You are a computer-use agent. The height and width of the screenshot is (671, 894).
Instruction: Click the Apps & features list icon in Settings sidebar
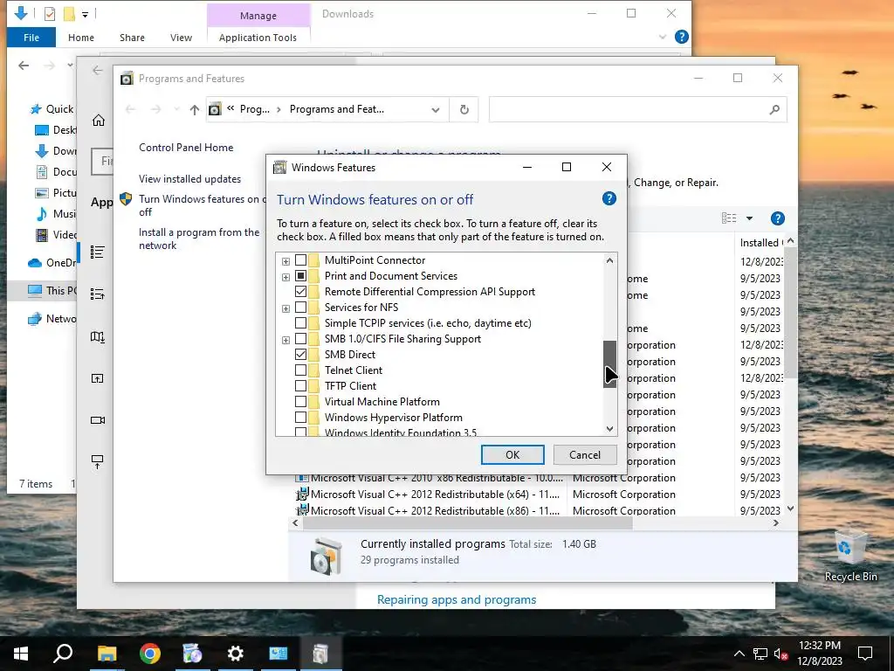(x=98, y=252)
